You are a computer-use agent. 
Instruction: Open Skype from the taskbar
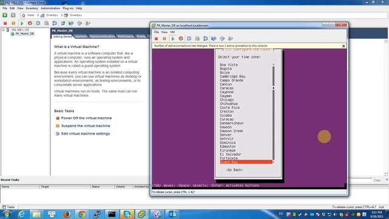coord(127,214)
